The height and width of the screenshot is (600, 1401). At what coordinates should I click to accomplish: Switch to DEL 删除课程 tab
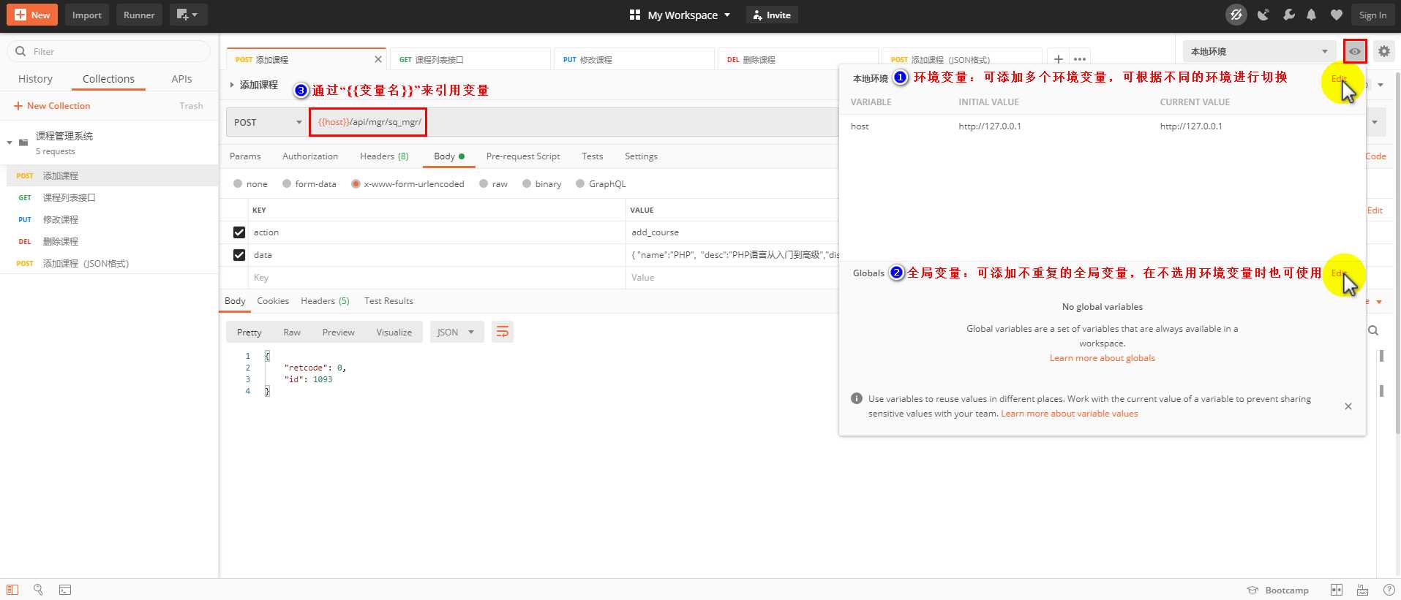pyautogui.click(x=797, y=59)
